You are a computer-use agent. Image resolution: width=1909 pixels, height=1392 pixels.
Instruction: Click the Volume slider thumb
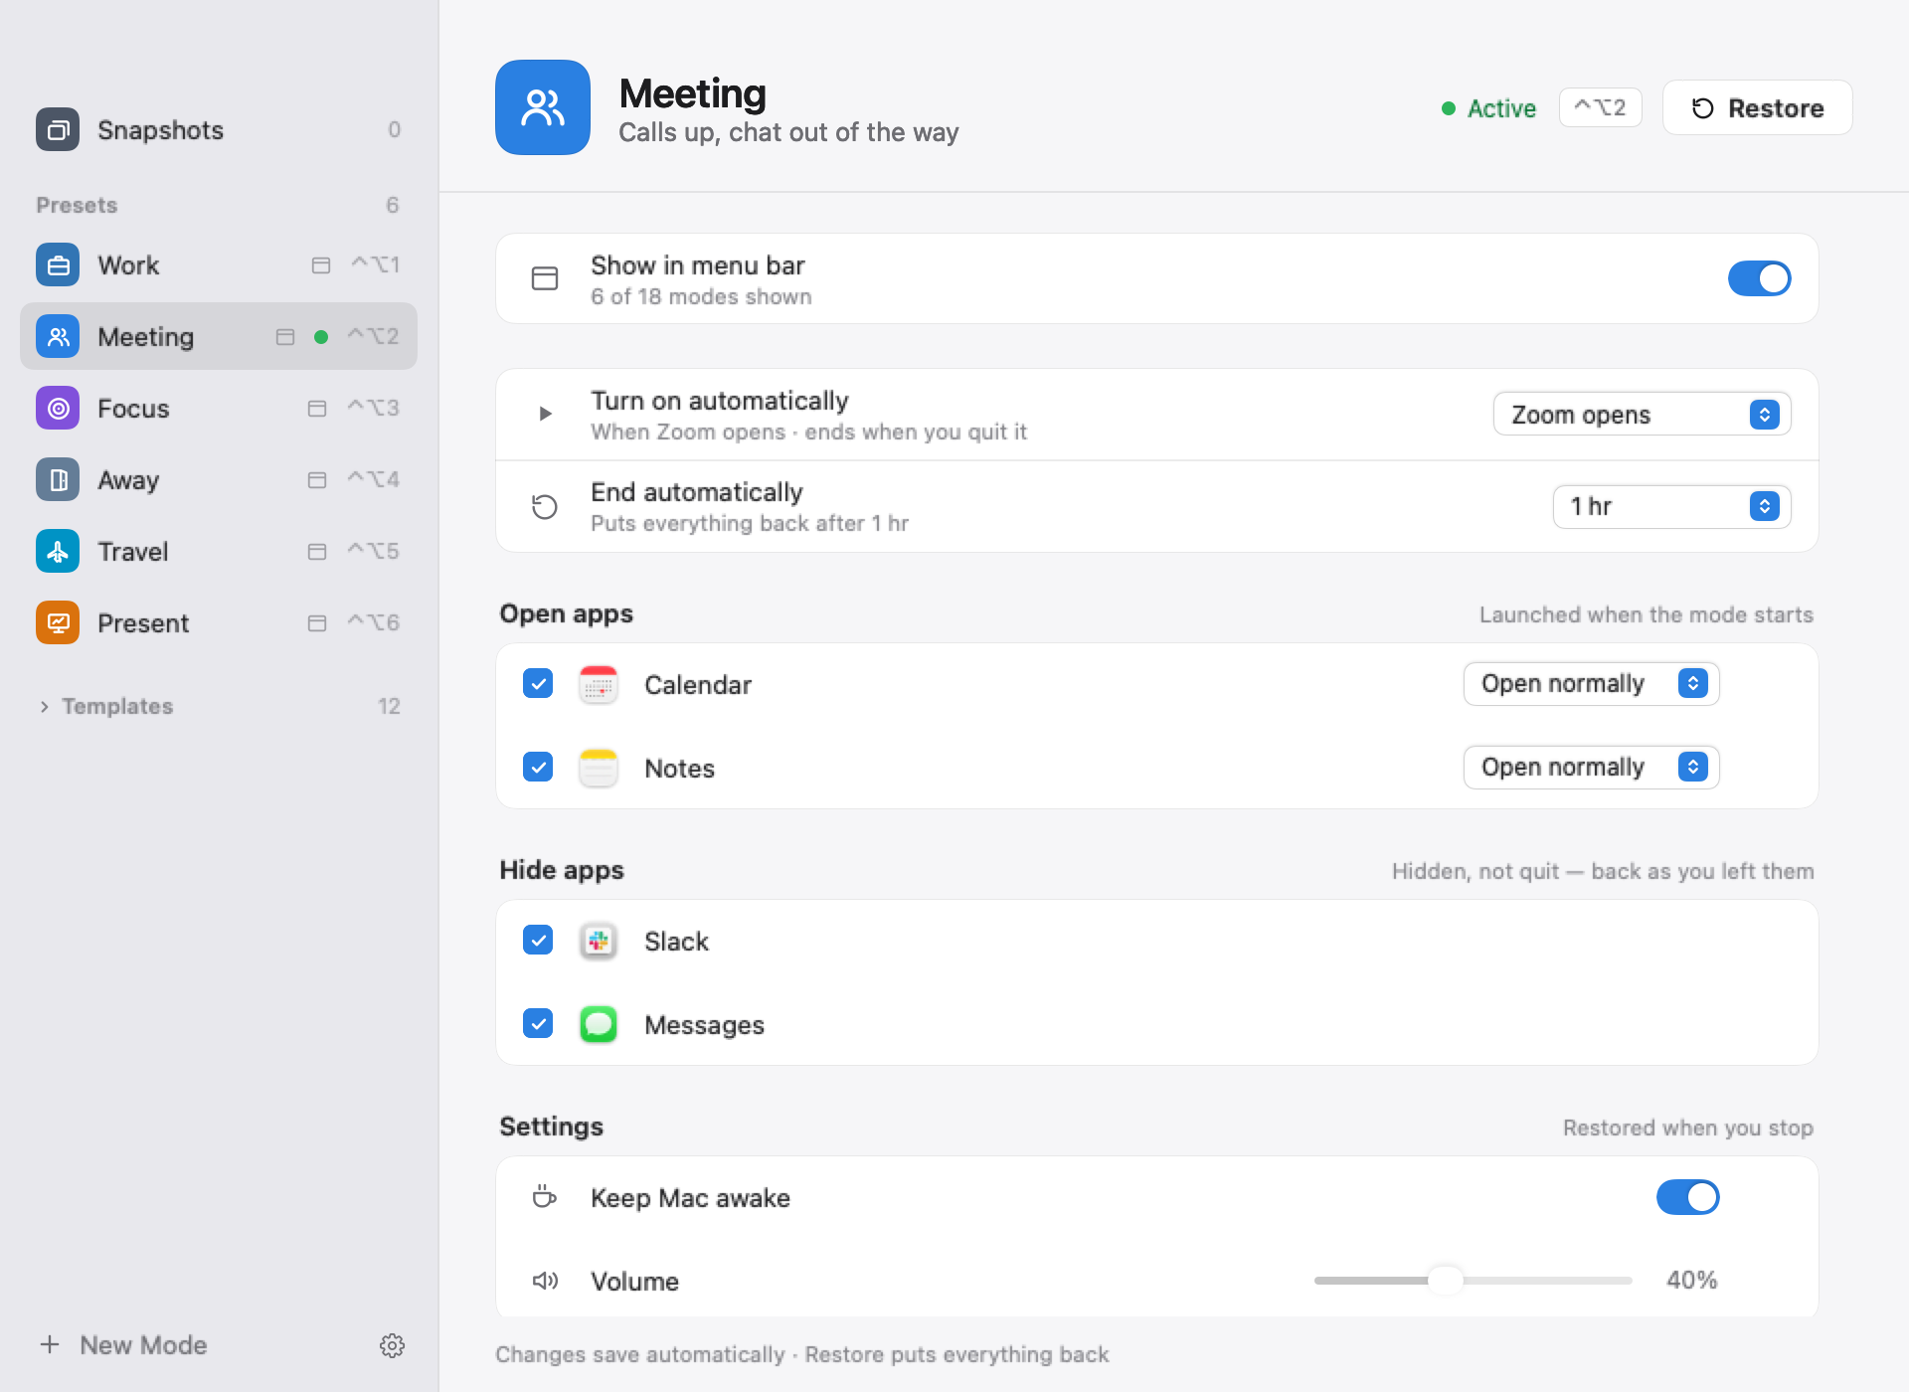click(x=1445, y=1280)
